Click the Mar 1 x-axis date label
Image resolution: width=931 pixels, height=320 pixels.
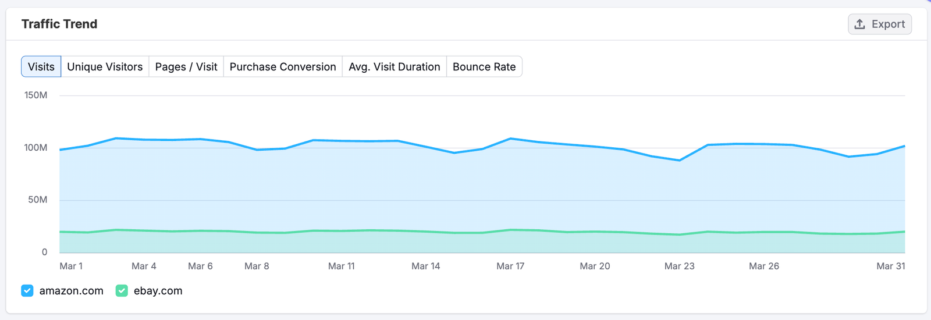coord(71,266)
